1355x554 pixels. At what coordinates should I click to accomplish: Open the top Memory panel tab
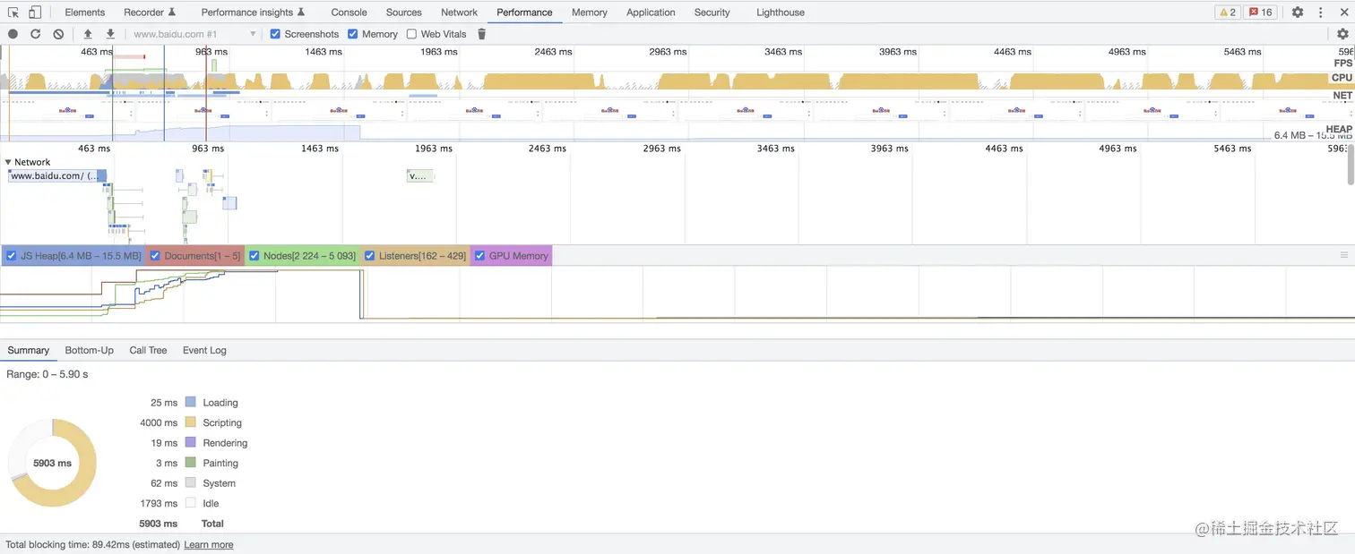[589, 13]
